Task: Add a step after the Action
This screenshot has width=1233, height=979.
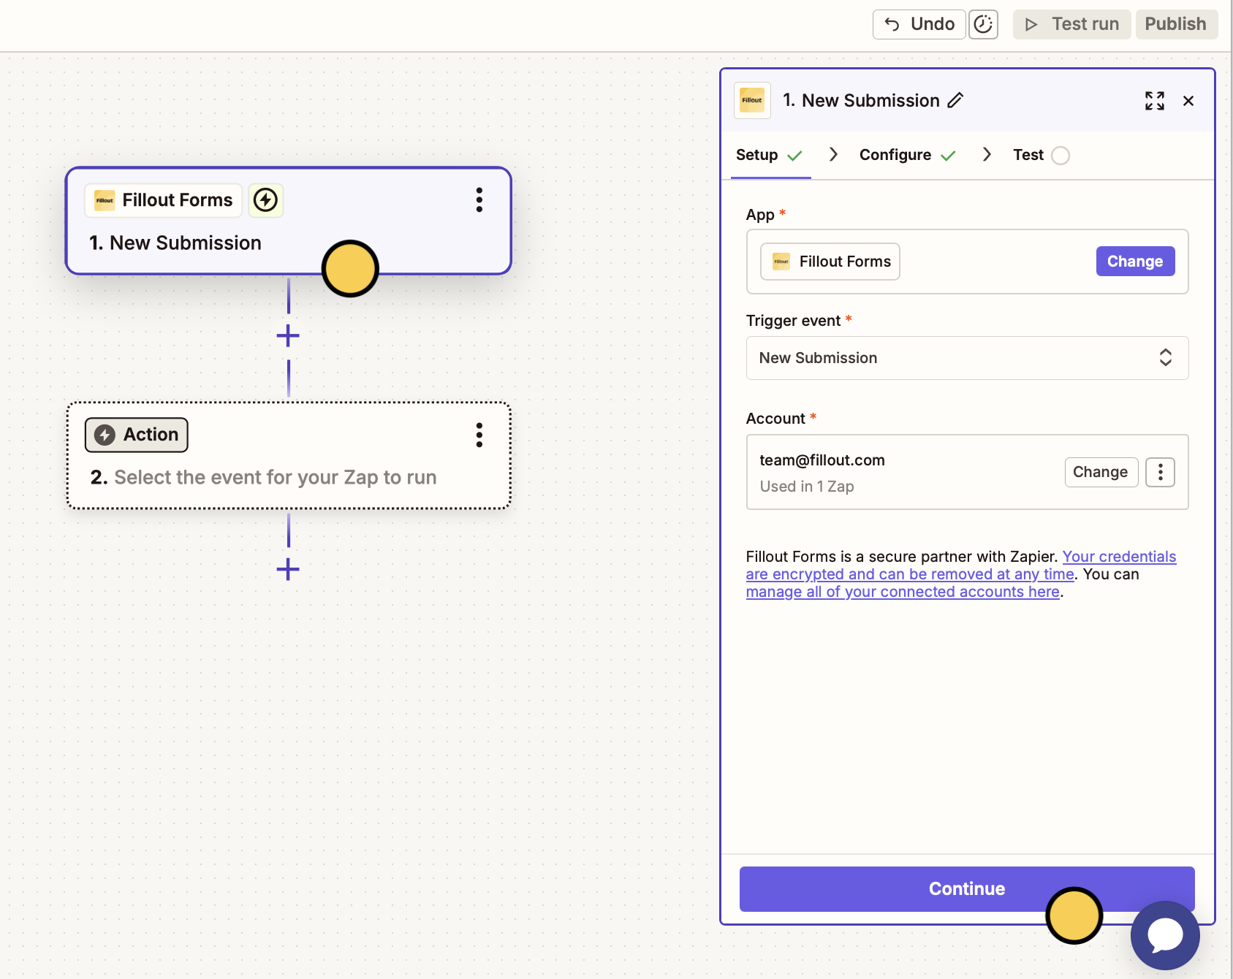Action: click(288, 569)
